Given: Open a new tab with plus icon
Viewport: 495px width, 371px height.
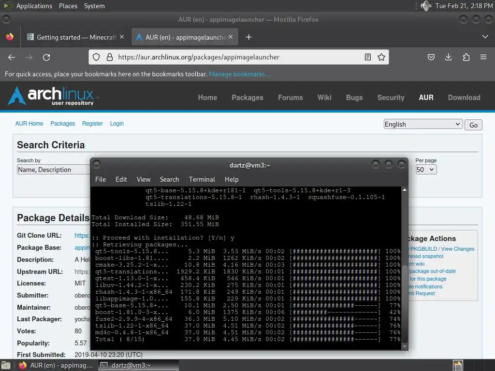Looking at the screenshot, I should [249, 37].
